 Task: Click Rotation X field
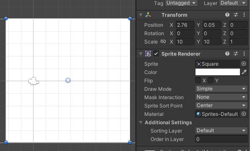[185, 33]
